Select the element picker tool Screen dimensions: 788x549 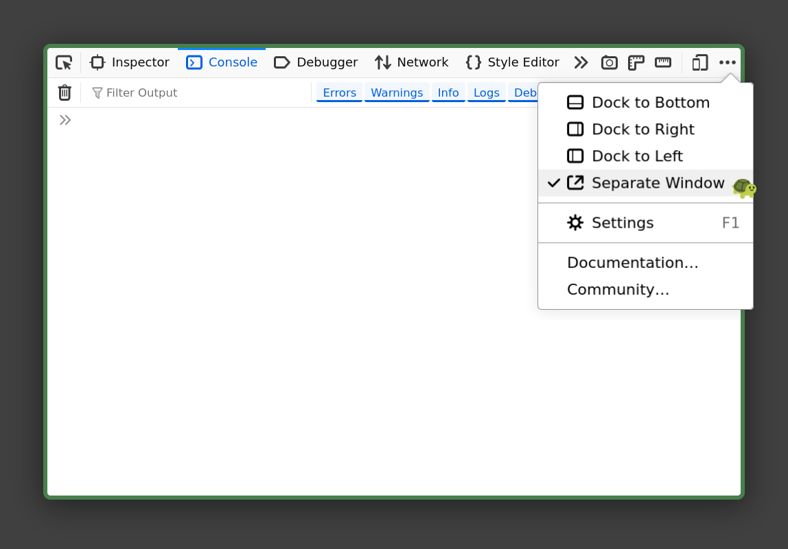point(64,62)
